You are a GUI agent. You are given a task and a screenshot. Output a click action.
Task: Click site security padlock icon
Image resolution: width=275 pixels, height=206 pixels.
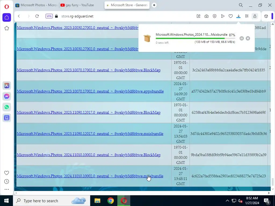(56, 16)
